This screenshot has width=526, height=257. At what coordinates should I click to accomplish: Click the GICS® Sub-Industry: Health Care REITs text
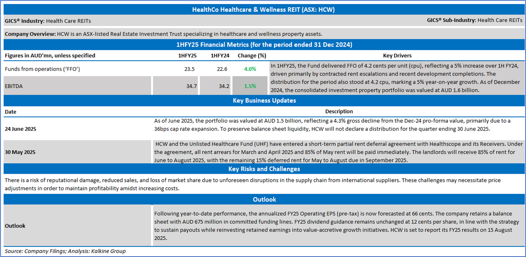point(474,21)
